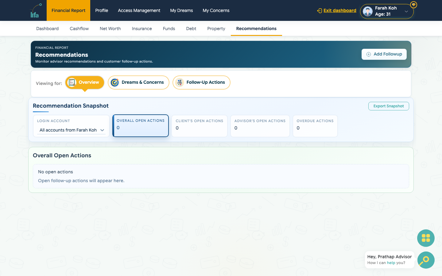This screenshot has width=442, height=276.
Task: Open the green grid apps button
Action: pyautogui.click(x=426, y=238)
